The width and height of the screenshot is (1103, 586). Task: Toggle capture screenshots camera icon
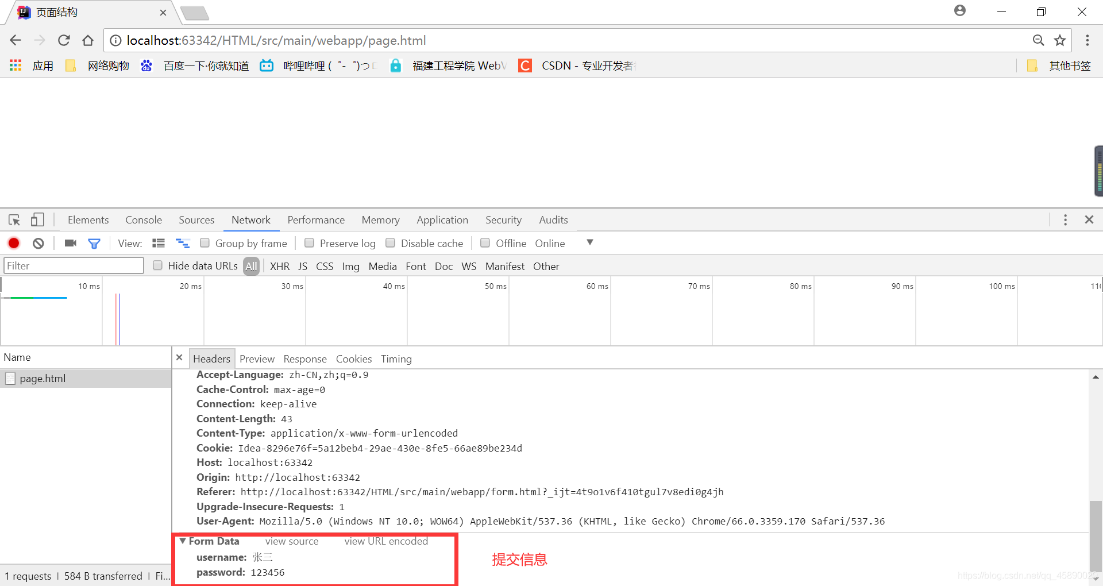(x=71, y=243)
